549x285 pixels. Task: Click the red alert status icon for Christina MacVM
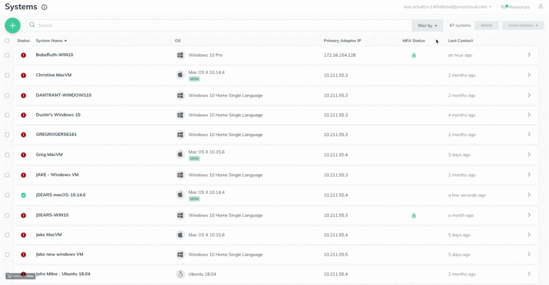23,76
